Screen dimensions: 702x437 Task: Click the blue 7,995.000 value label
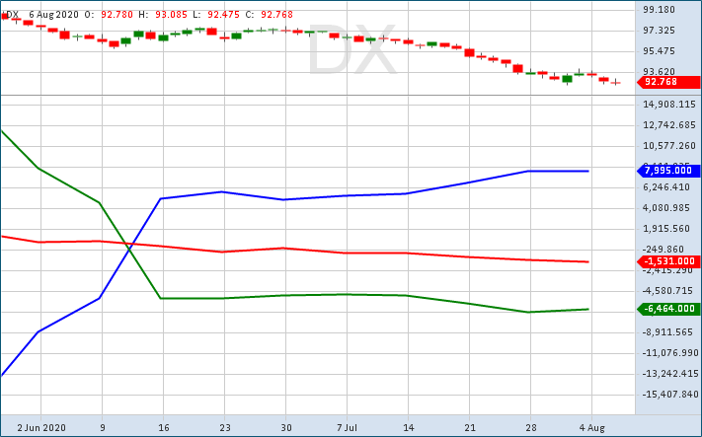click(x=668, y=171)
